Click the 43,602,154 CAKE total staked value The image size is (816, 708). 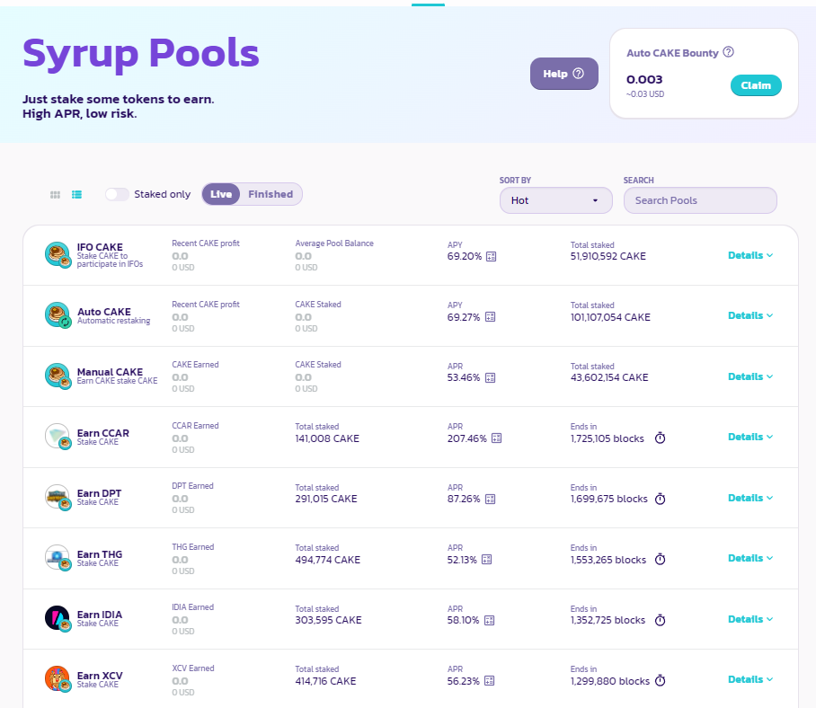click(609, 377)
